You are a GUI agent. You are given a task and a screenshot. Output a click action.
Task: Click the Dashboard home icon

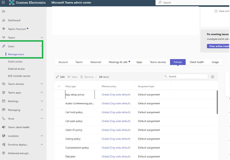(4, 20)
